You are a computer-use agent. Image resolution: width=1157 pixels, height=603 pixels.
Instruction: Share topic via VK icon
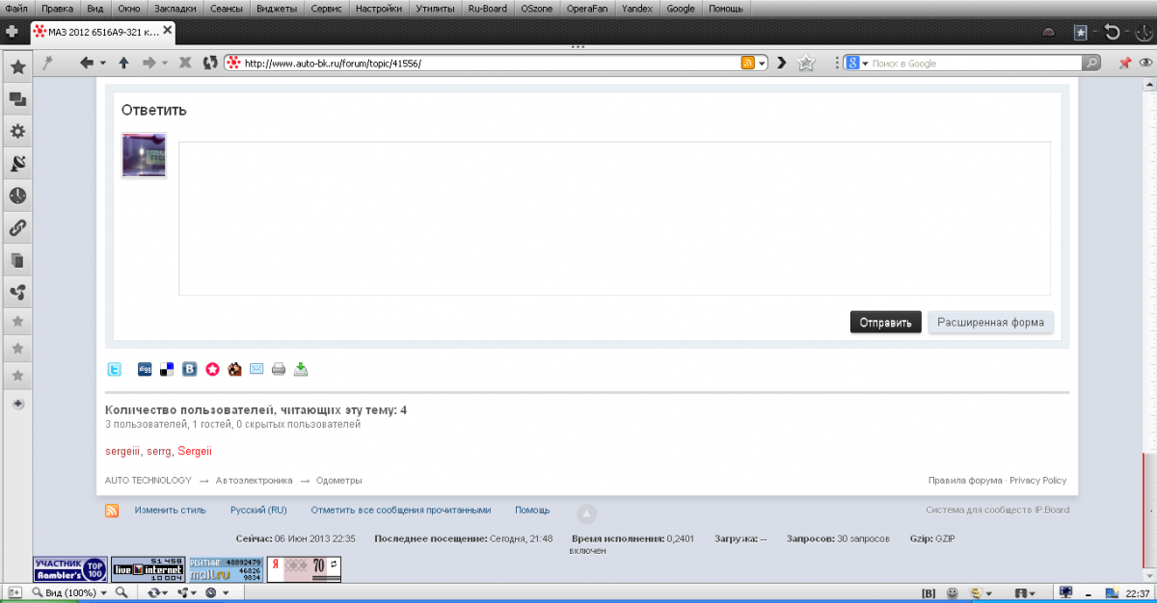tap(190, 369)
